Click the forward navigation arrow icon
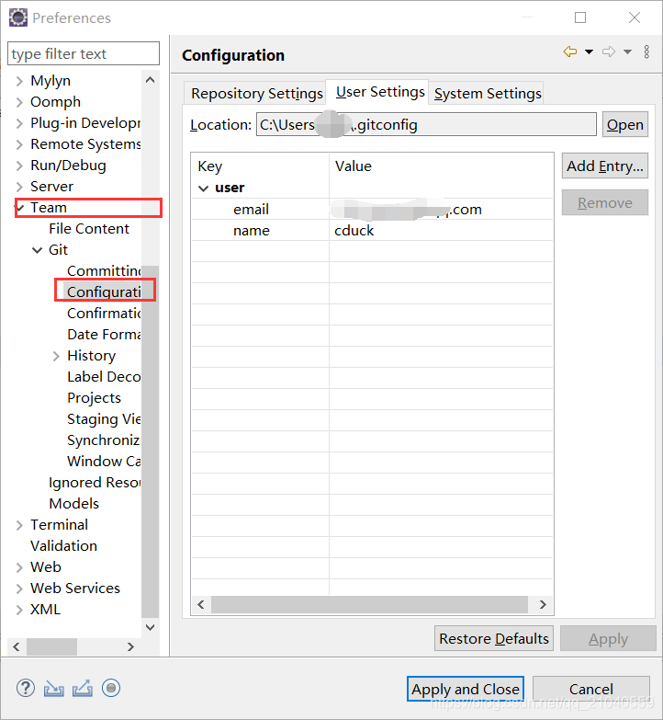 609,51
